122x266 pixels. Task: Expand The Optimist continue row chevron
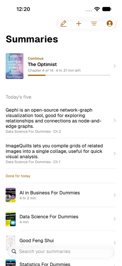click(x=114, y=66)
